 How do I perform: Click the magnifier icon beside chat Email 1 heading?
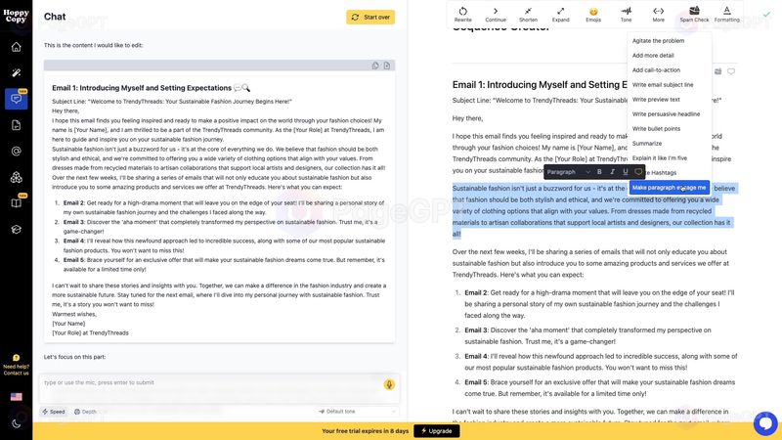(x=246, y=88)
